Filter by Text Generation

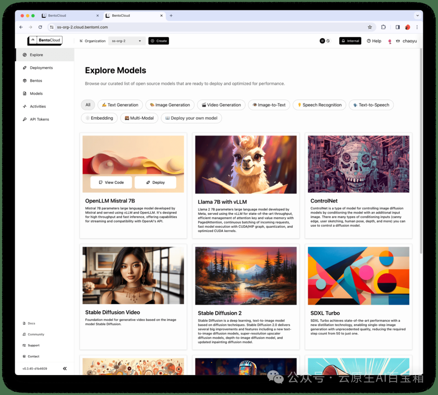120,105
